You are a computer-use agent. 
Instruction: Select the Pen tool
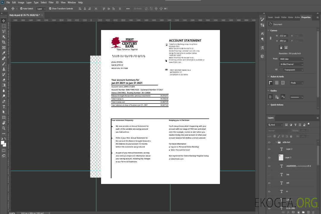tap(4, 101)
